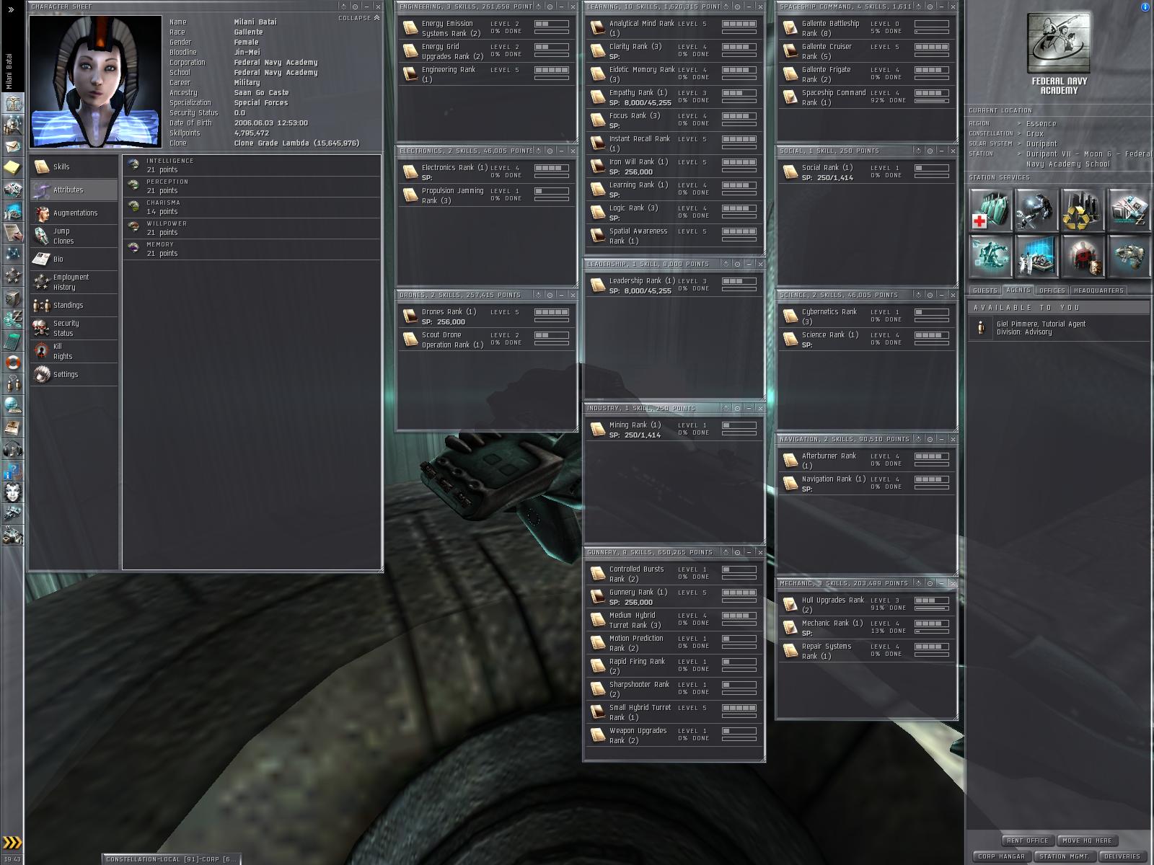Viewport: 1154px width, 865px height.
Task: Open the laboratory station service icon
Action: (x=1036, y=256)
